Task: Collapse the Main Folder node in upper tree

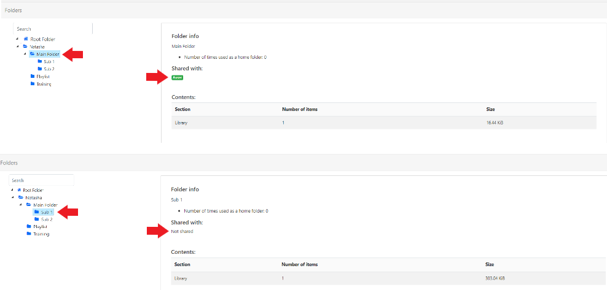Action: pyautogui.click(x=25, y=54)
